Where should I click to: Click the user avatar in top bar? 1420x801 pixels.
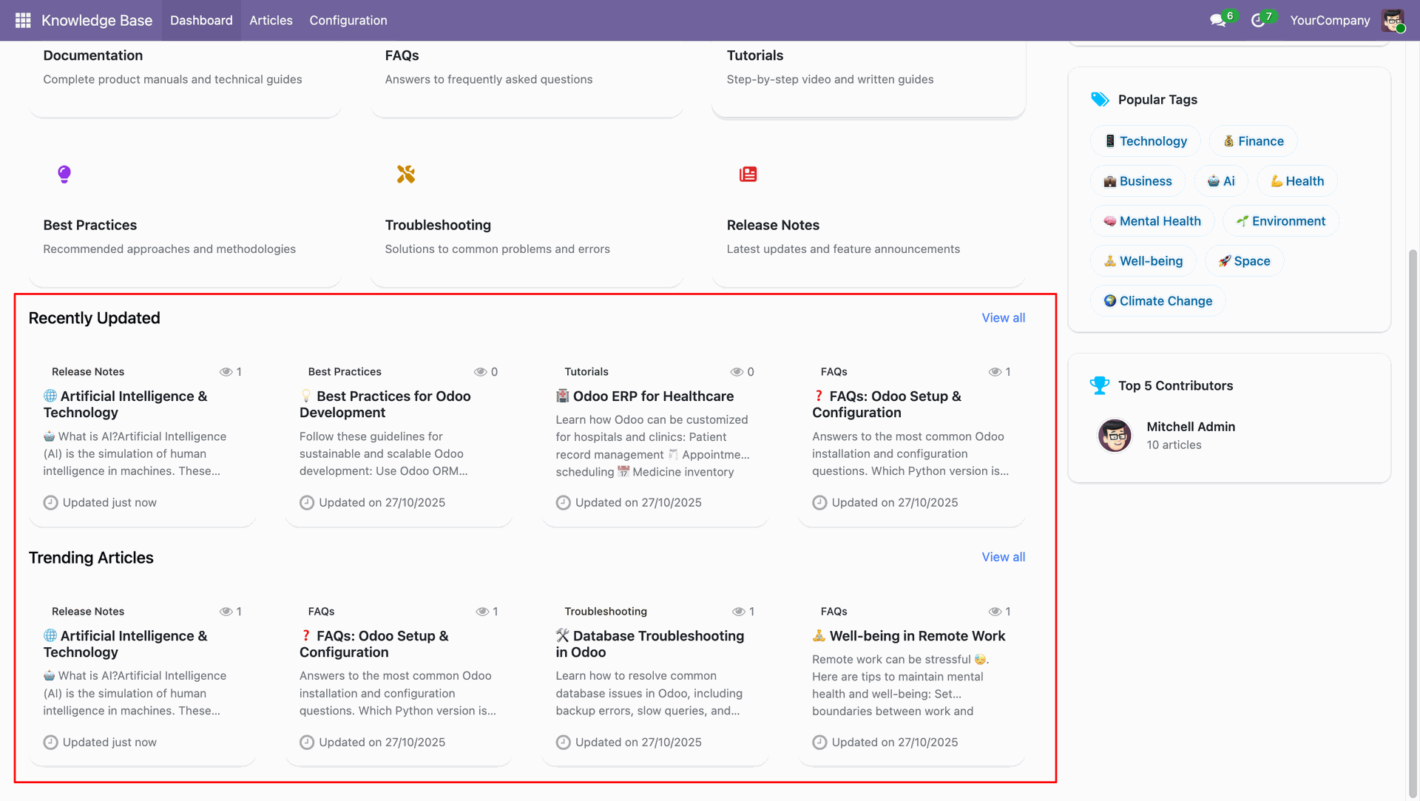pyautogui.click(x=1393, y=21)
